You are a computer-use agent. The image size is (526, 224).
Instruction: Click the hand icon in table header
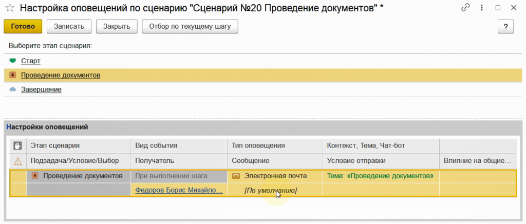pyautogui.click(x=18, y=146)
